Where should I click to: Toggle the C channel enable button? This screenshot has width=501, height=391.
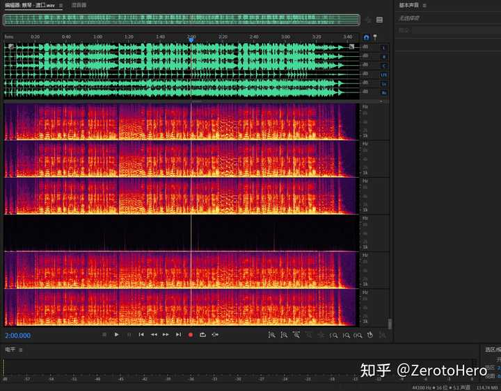tap(383, 66)
